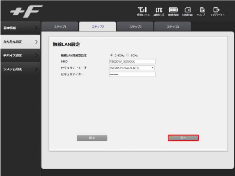Viewport: 235px width, 176px height.
Task: Expand the デバイス設定 sidebar menu
Action: [x=20, y=55]
